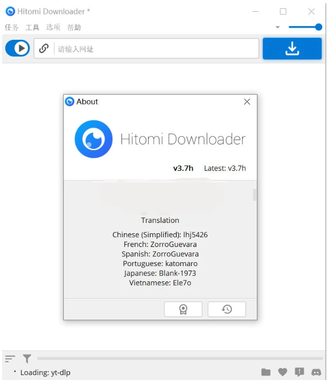Click the 'Latest: v3.7h' text
This screenshot has height=380, width=327.
click(x=225, y=168)
